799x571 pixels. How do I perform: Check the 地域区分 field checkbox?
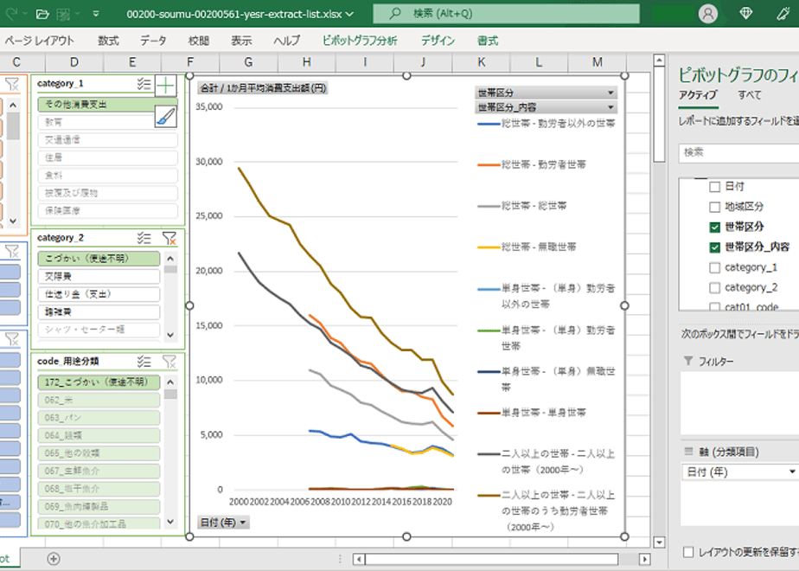click(714, 207)
